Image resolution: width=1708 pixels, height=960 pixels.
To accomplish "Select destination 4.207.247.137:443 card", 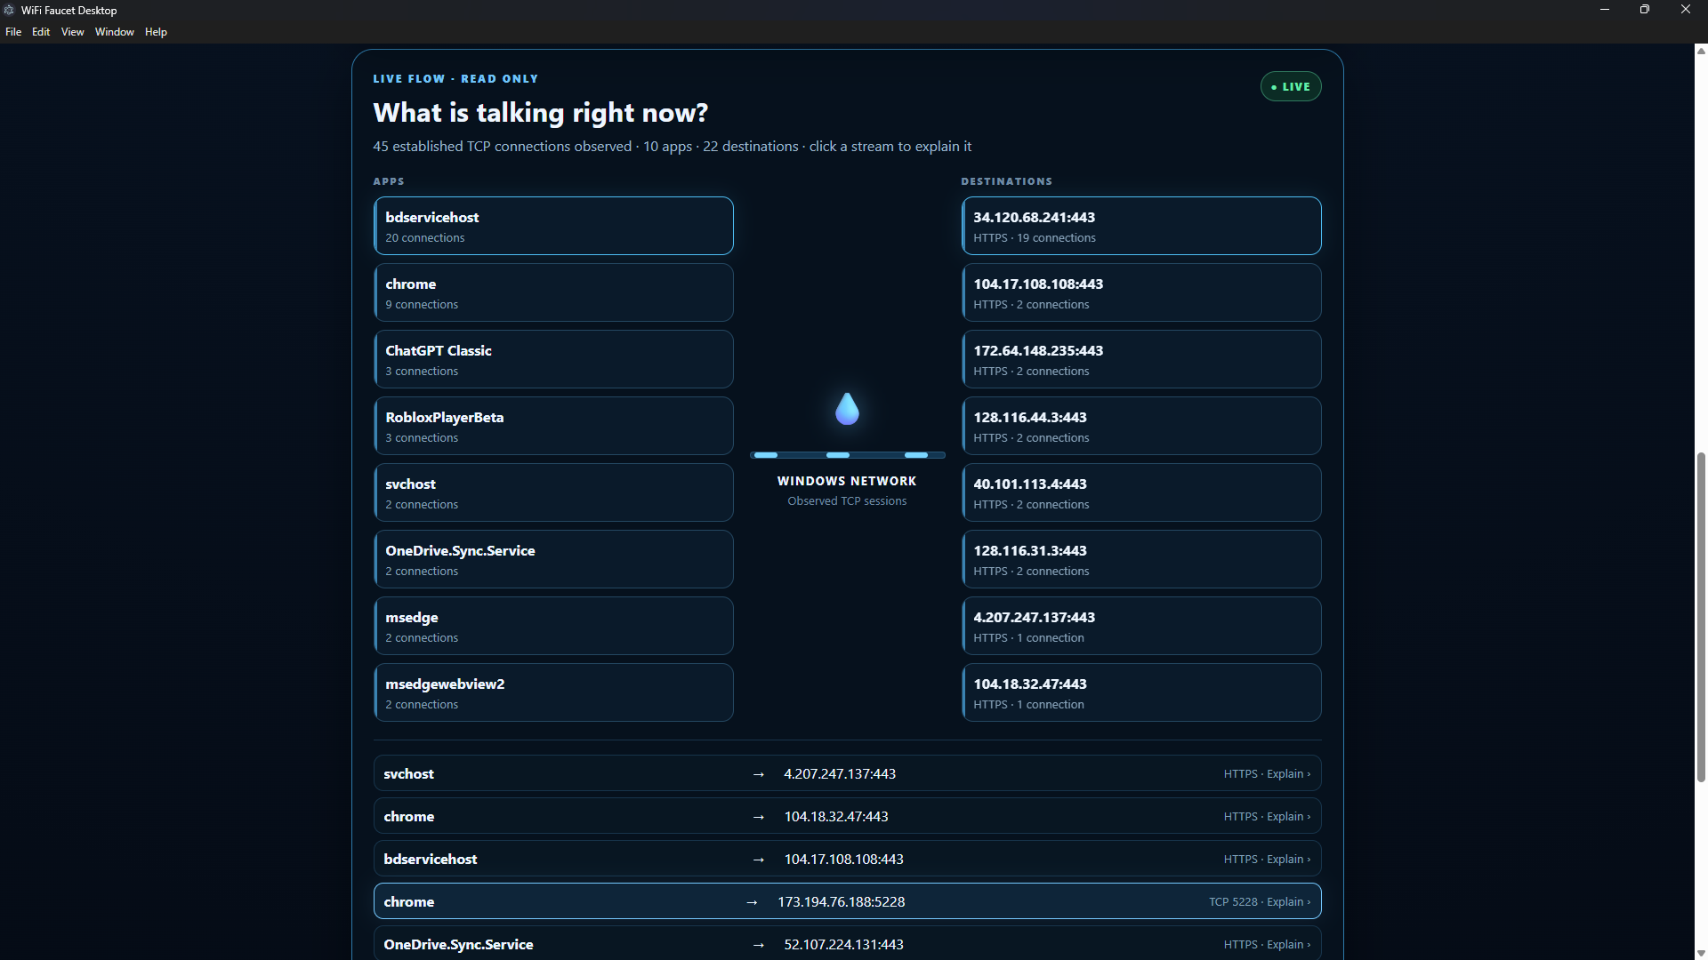I will pyautogui.click(x=1141, y=626).
